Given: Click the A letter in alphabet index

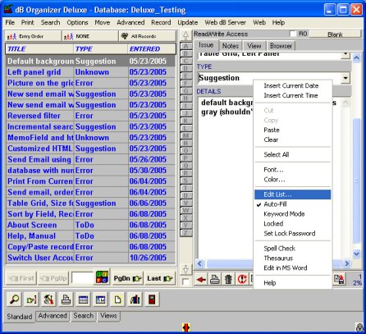Looking at the screenshot, I should coord(185,46).
